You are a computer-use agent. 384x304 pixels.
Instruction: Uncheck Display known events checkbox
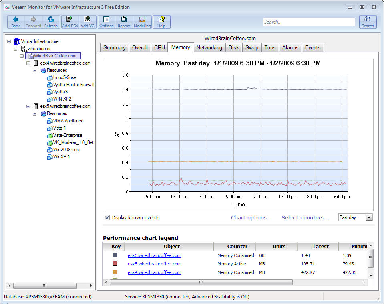tap(107, 218)
